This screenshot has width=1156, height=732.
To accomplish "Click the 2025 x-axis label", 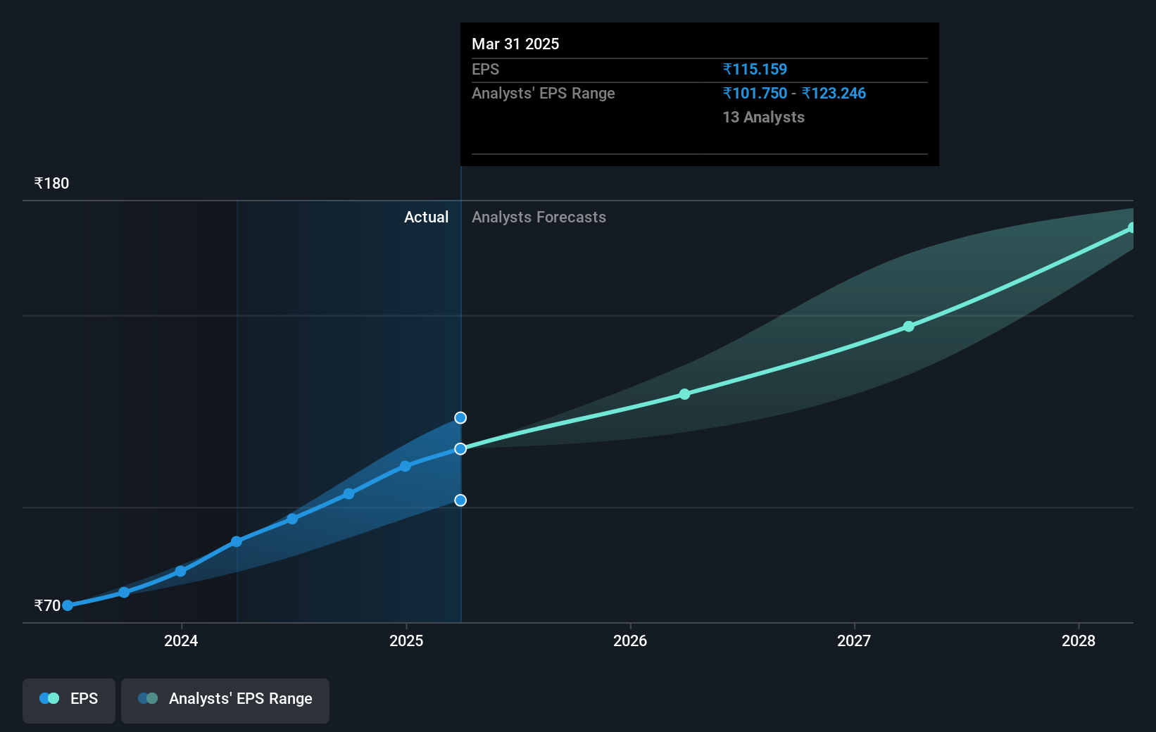I will pos(406,640).
